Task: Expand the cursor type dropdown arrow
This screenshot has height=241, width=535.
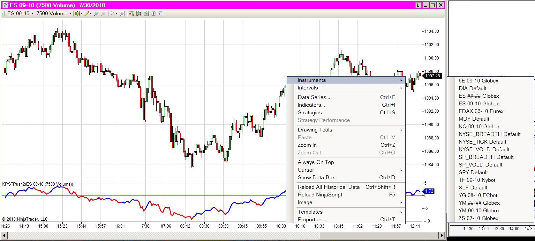Action: tap(117, 13)
